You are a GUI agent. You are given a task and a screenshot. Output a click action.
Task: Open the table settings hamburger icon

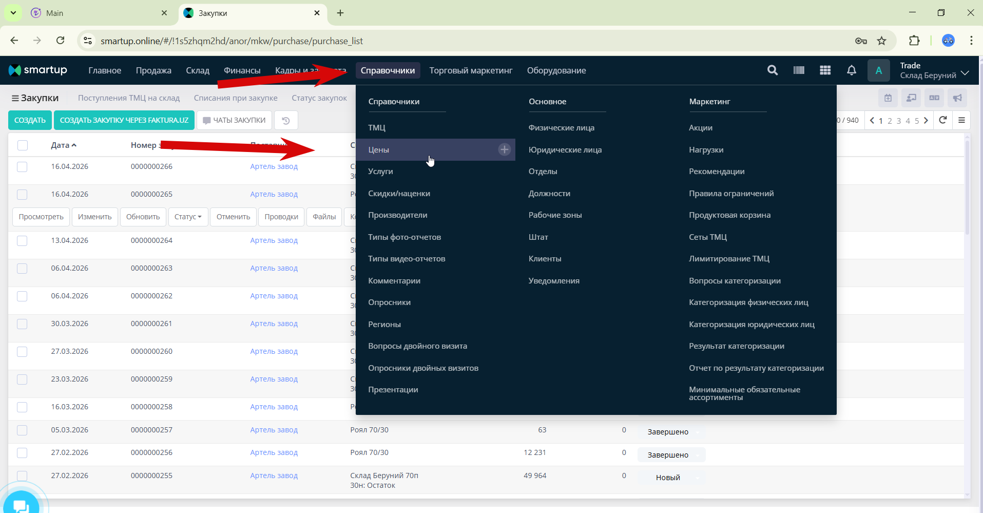tap(961, 120)
